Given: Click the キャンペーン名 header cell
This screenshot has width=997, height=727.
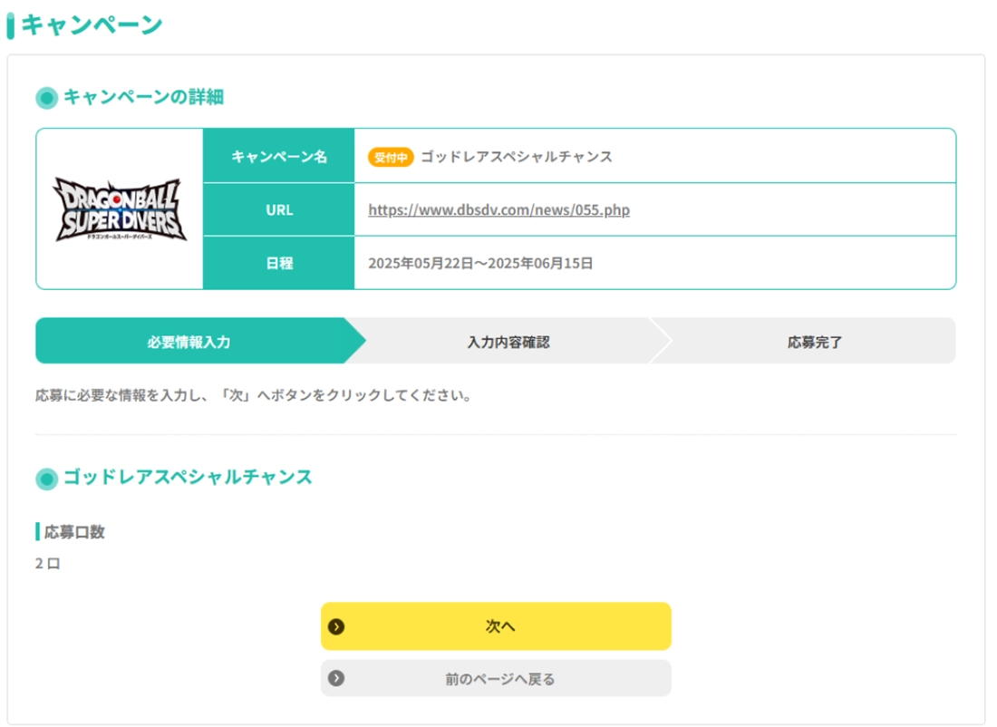Looking at the screenshot, I should pos(279,156).
